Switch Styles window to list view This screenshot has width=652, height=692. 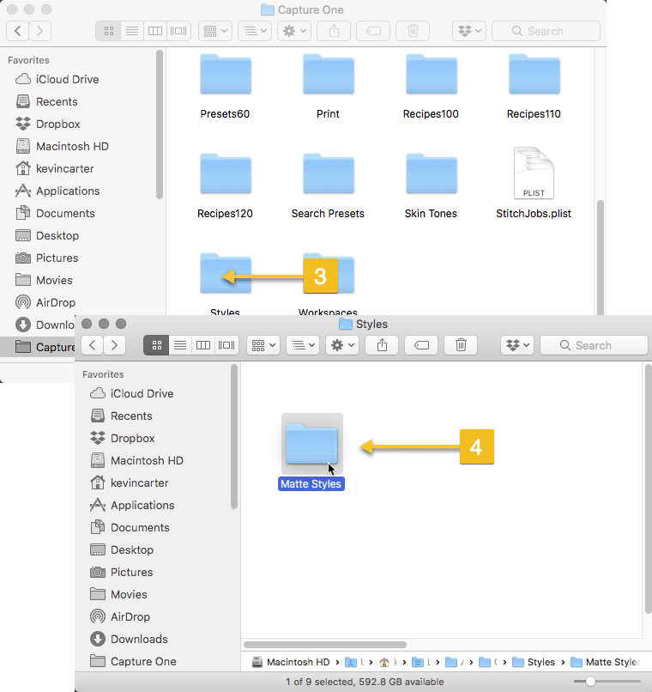(180, 345)
